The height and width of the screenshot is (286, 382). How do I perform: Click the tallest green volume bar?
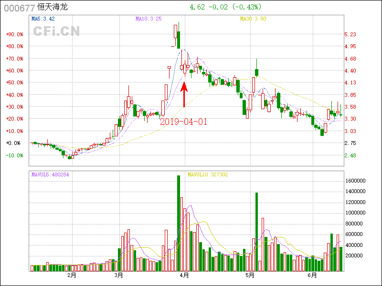179,223
